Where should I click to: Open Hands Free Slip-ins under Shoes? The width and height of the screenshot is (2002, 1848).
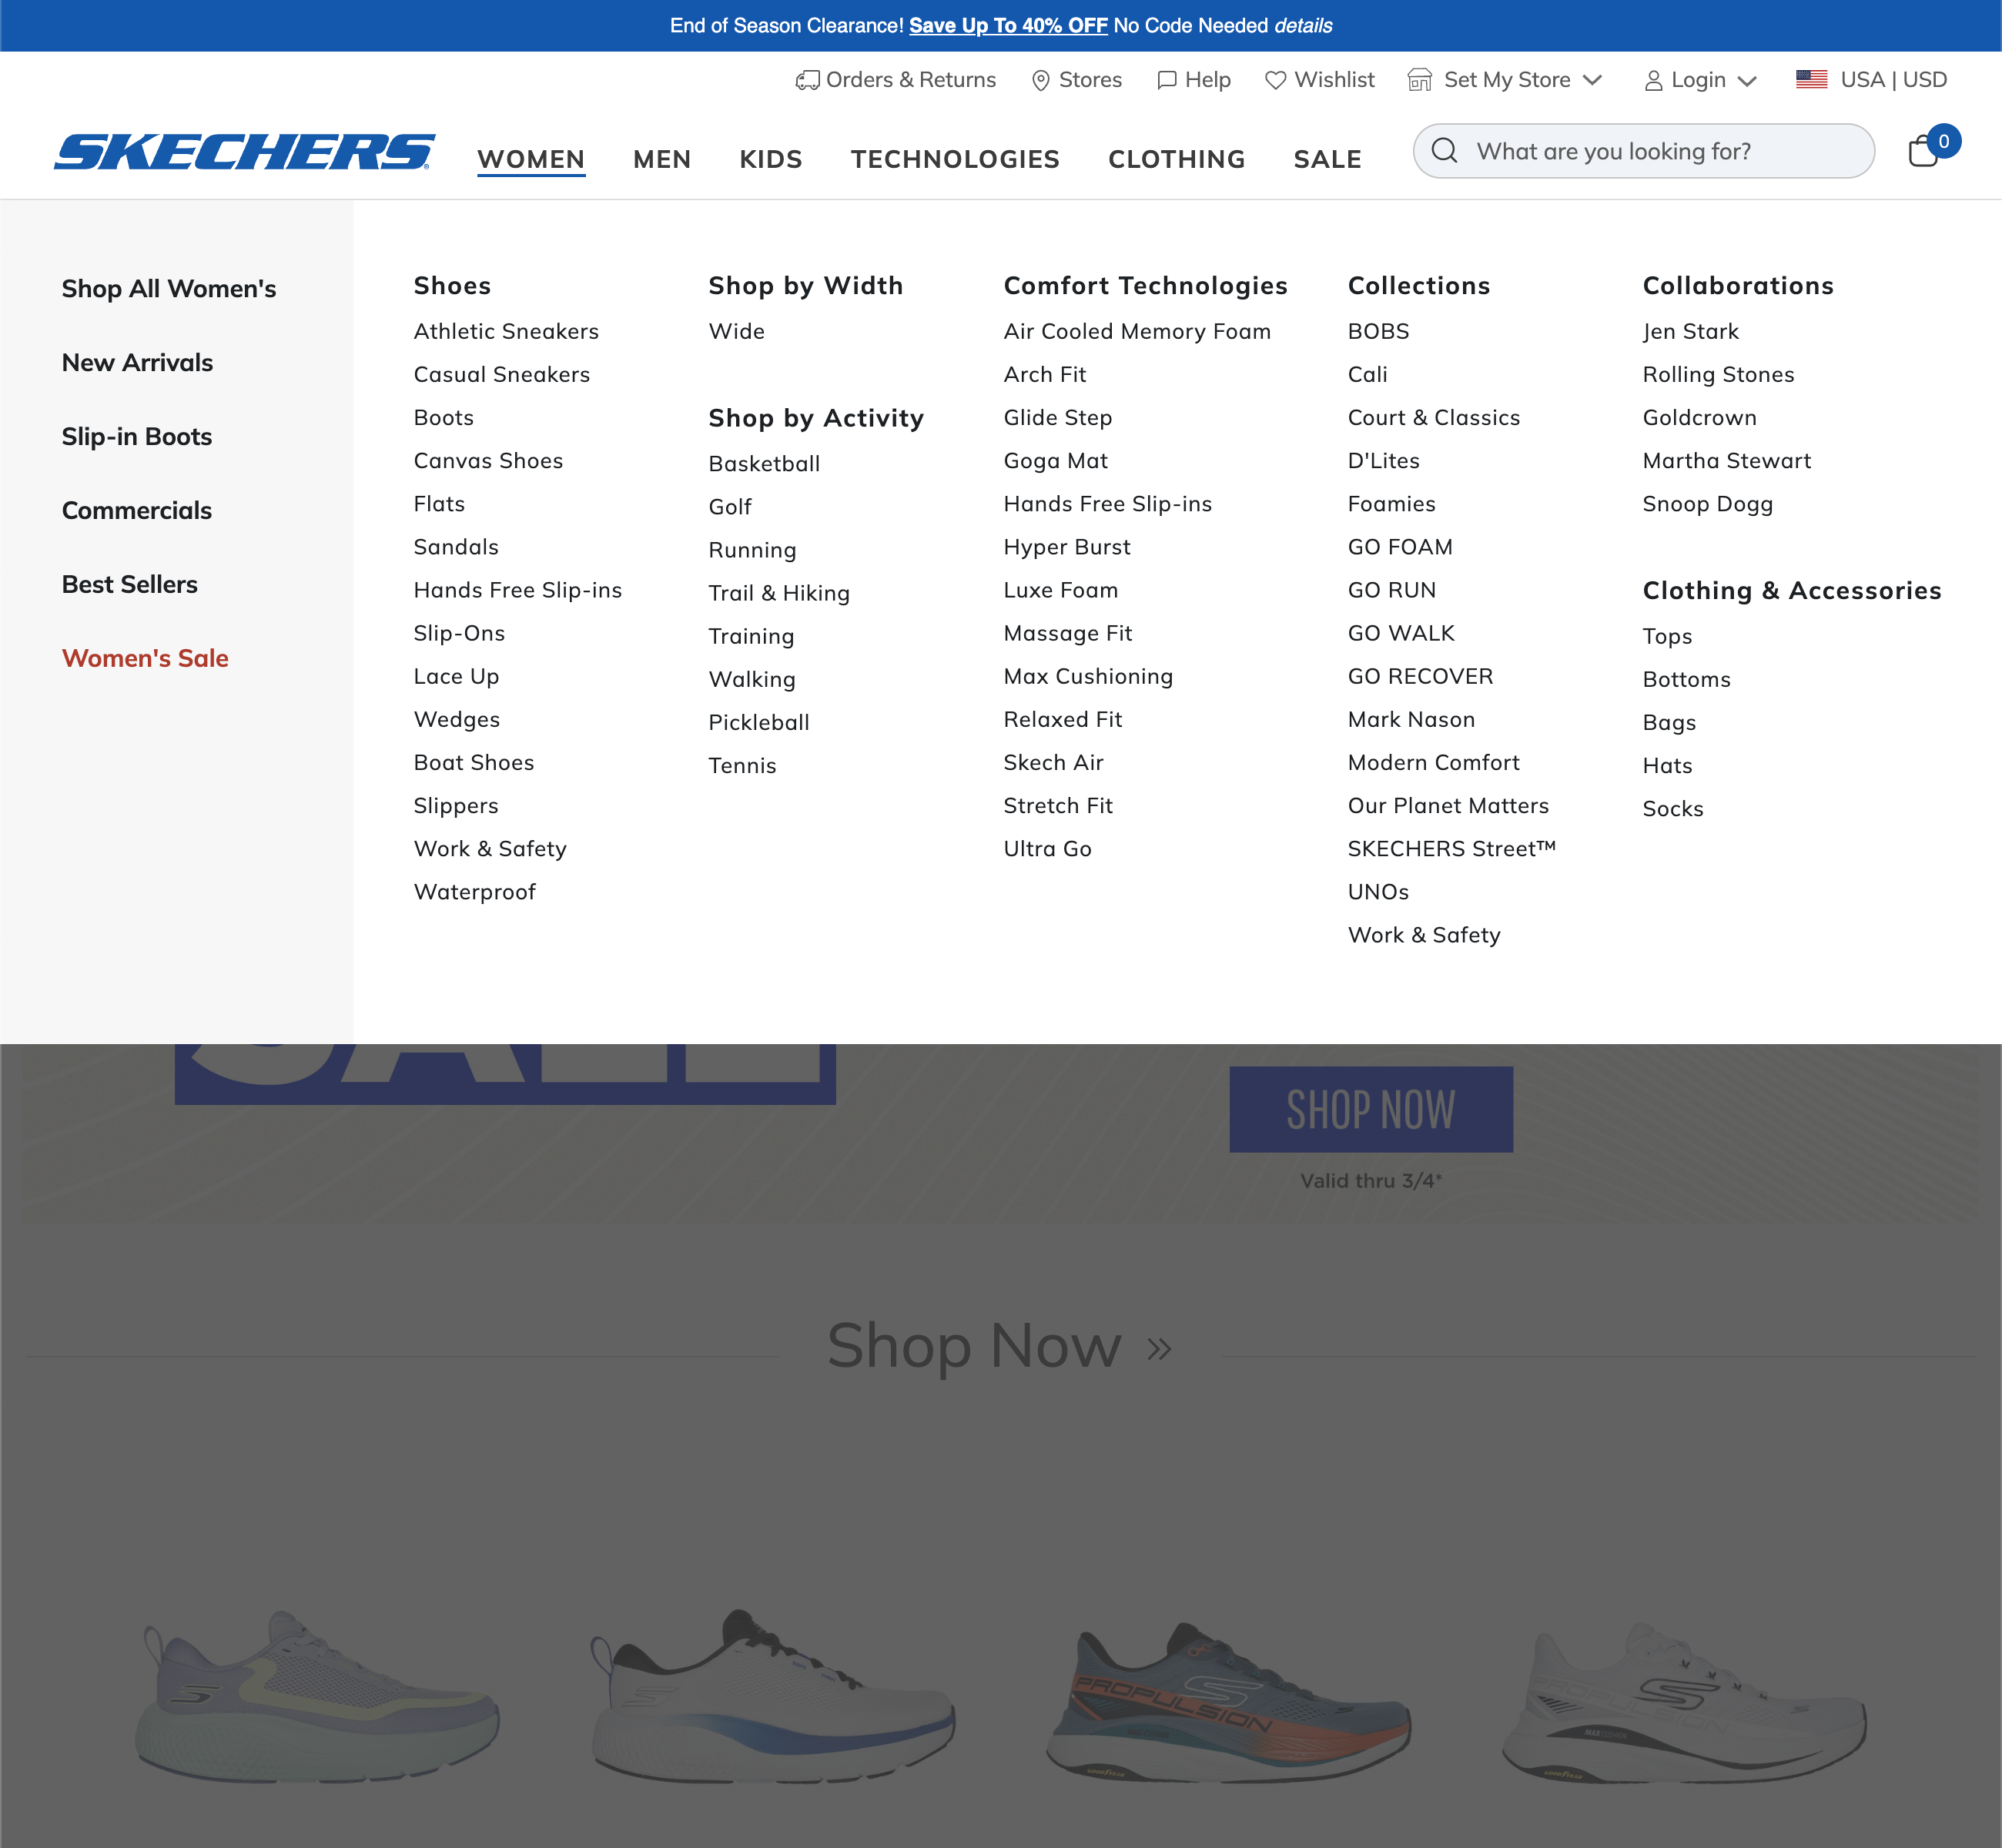517,590
